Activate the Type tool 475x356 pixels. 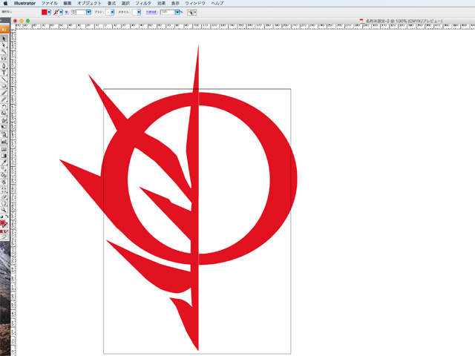(4, 73)
